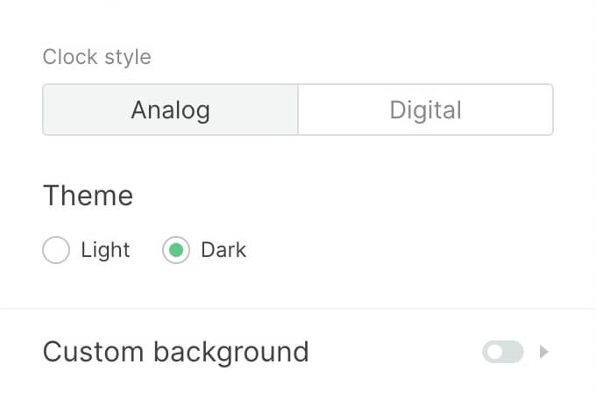Image resolution: width=596 pixels, height=393 pixels.
Task: Choose the Light theme radio button
Action: click(x=56, y=250)
